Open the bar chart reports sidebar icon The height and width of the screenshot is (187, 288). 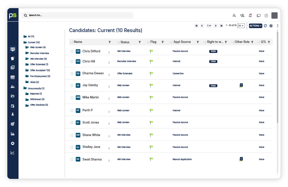pos(13,134)
